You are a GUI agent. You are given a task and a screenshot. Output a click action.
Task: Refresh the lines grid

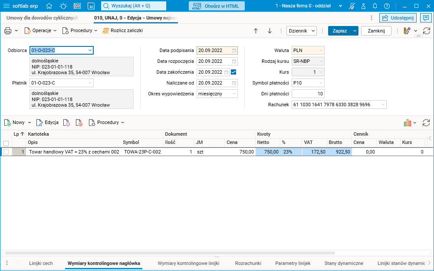coord(426,123)
